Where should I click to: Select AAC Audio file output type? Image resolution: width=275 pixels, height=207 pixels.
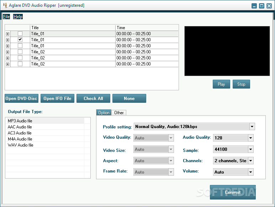45,127
